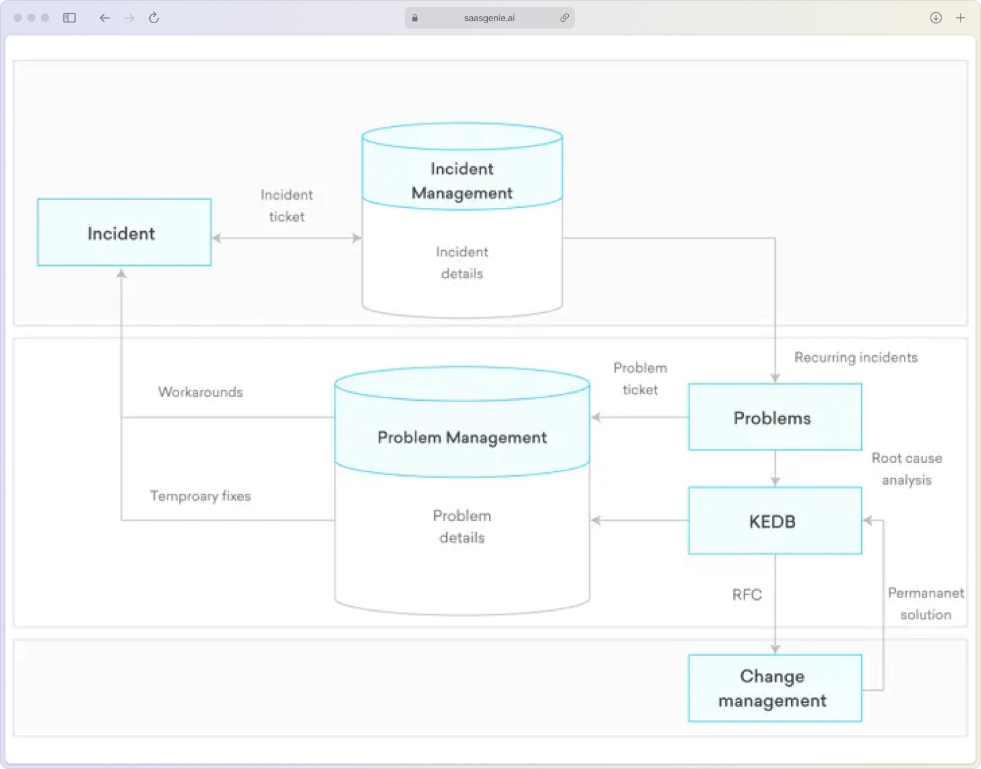Click the Workarounds label
This screenshot has height=769, width=981.
point(200,392)
